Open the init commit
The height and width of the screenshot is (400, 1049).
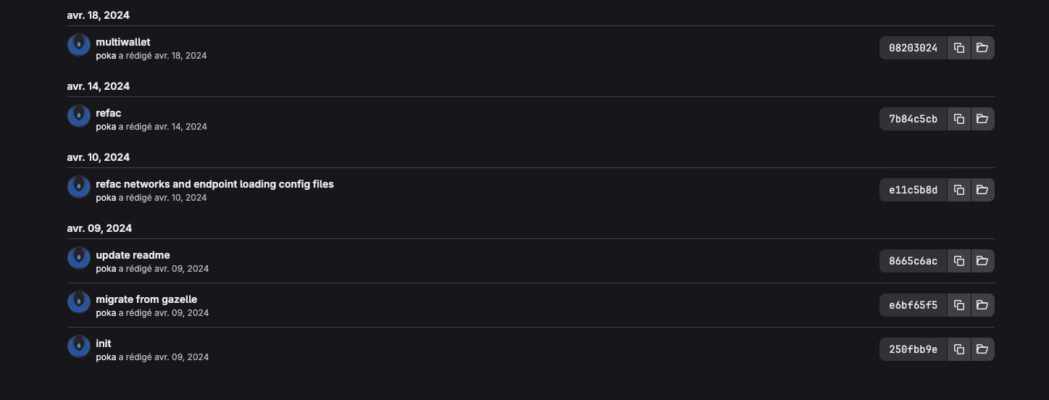(104, 343)
